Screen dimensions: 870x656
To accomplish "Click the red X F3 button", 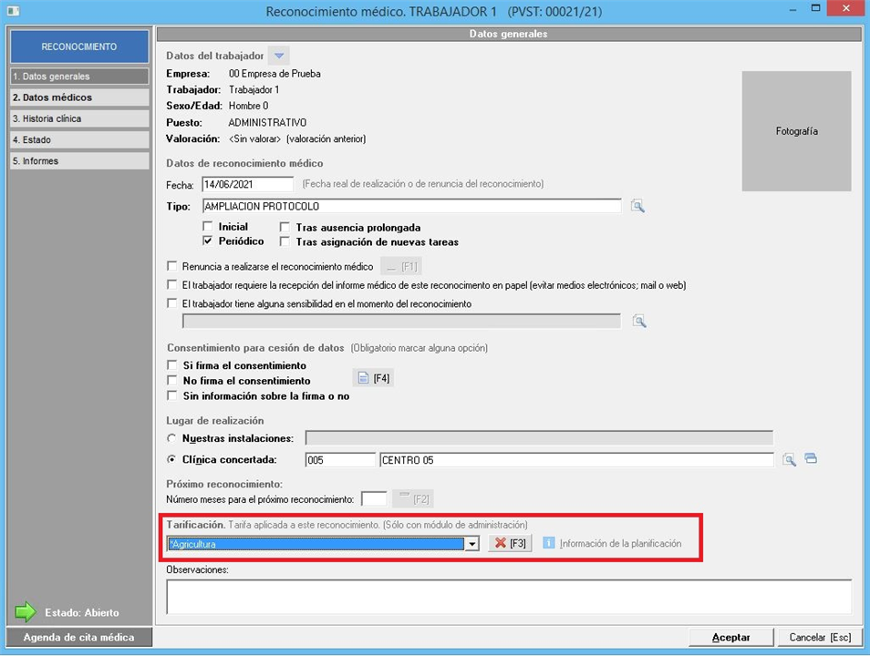I will tap(510, 544).
